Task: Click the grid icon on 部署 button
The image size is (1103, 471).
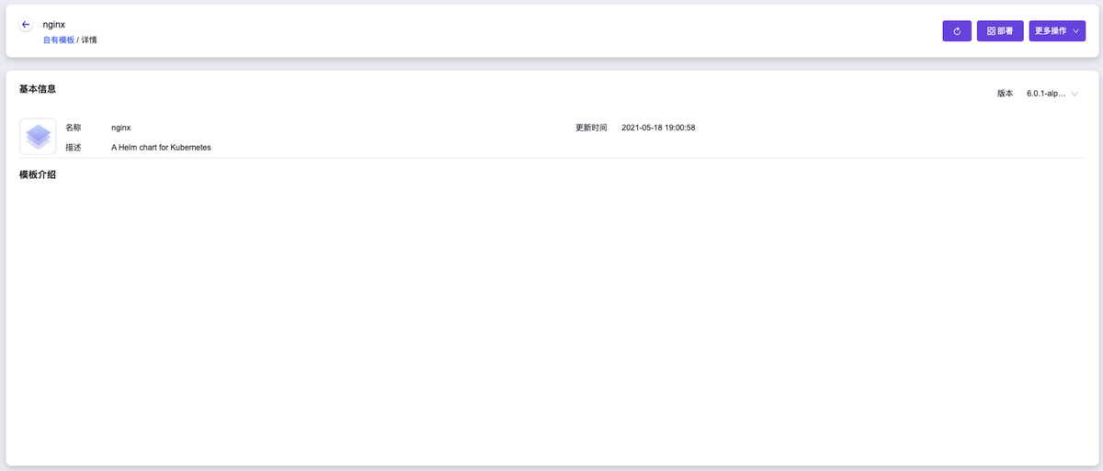Action: [x=991, y=31]
